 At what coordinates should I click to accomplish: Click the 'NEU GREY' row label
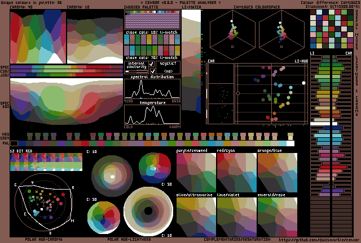[5, 136]
